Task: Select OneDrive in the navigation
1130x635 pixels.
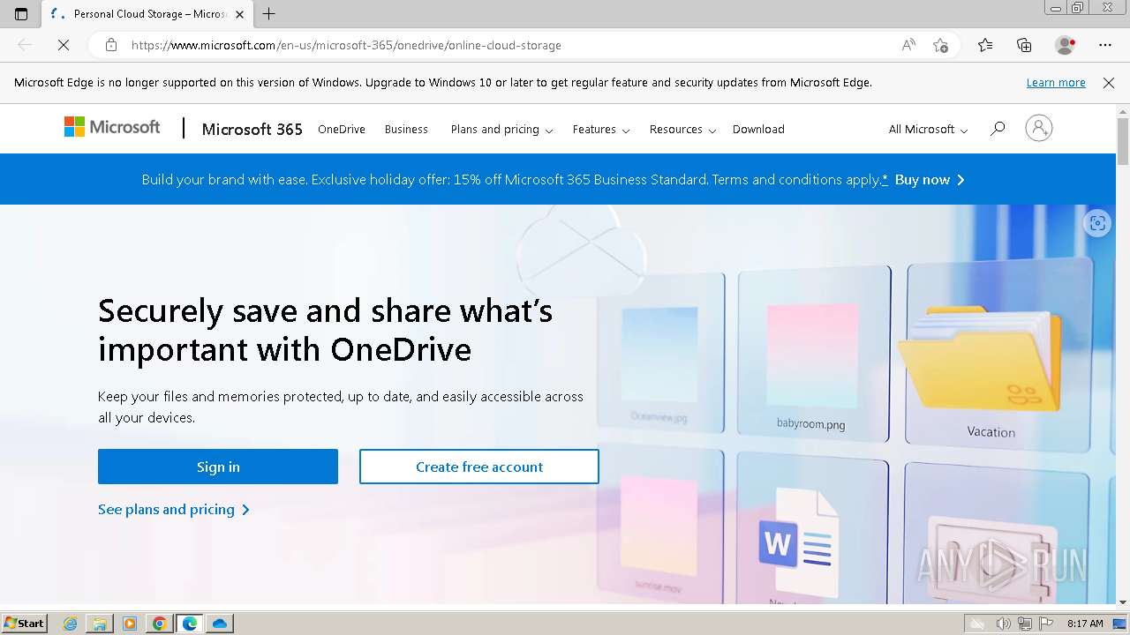Action: (x=342, y=129)
